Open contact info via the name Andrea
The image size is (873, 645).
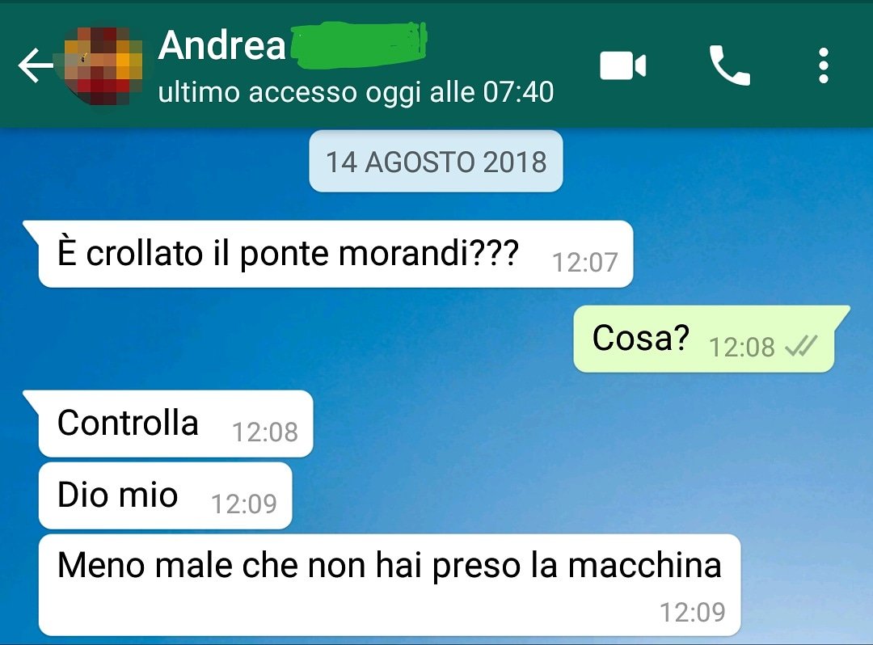221,45
